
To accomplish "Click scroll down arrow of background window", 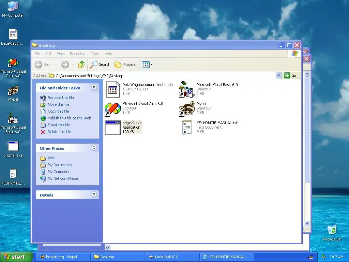I will [x=307, y=223].
